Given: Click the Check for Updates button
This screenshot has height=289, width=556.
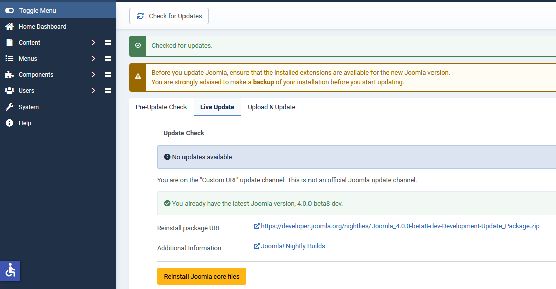Looking at the screenshot, I should pos(169,16).
